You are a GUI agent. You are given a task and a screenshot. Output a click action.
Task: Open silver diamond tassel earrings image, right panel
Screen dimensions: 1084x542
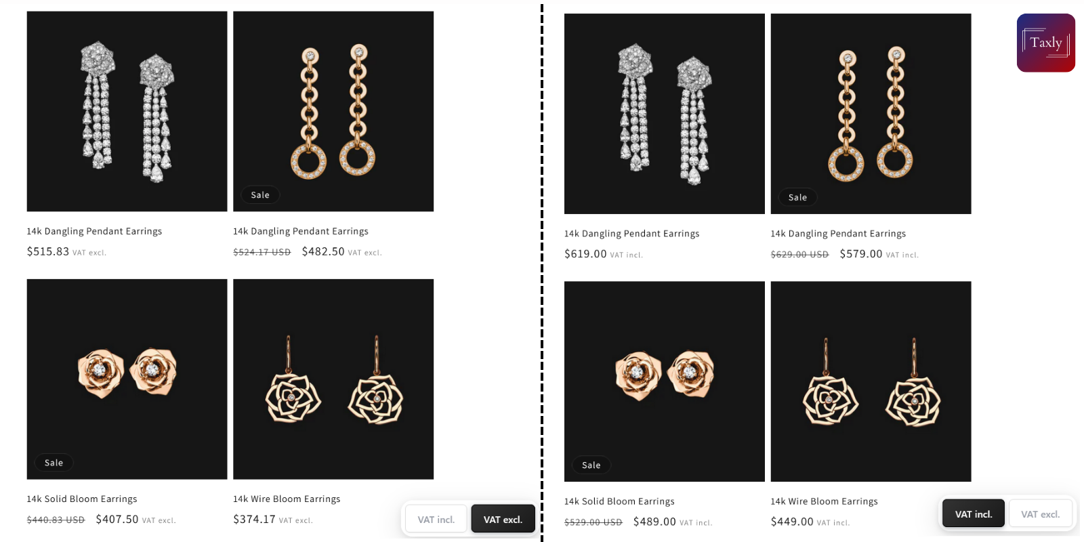(665, 114)
